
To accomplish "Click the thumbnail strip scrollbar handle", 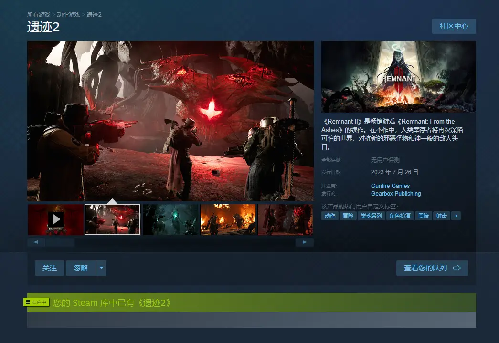I will [x=60, y=242].
